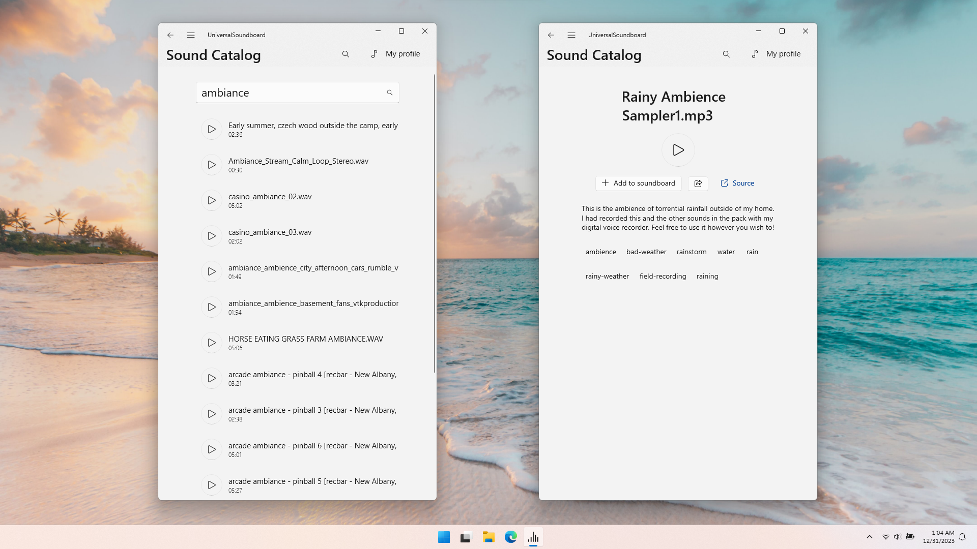Click search icon in right window header

click(x=726, y=54)
